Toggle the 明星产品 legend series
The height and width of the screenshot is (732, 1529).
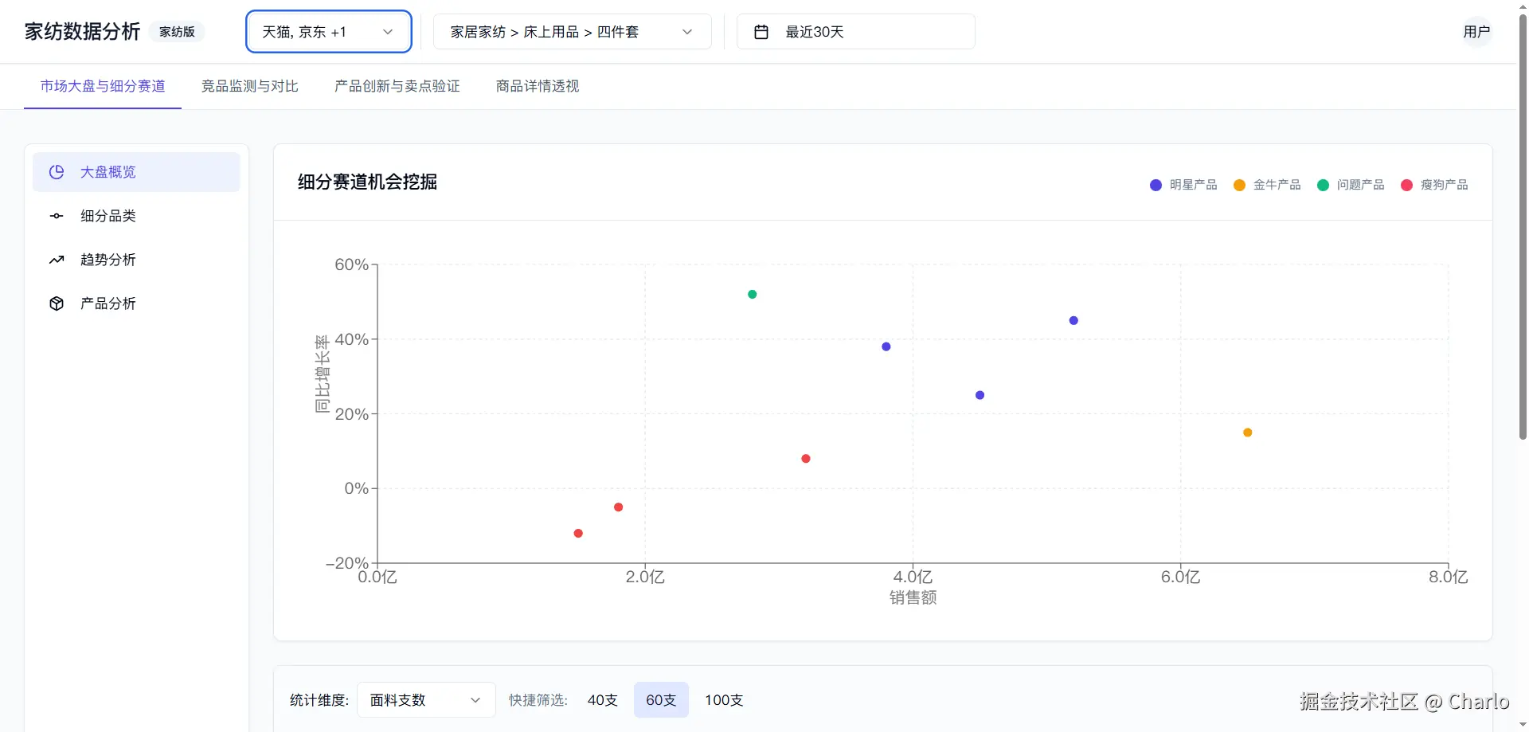[x=1183, y=185]
